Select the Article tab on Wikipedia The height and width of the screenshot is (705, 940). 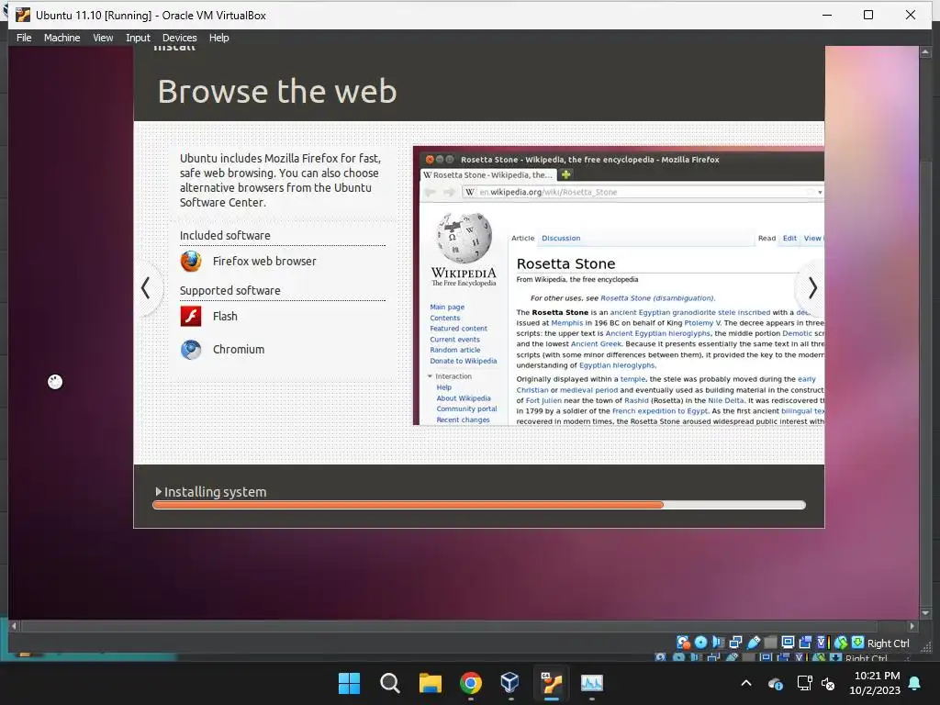pos(522,238)
